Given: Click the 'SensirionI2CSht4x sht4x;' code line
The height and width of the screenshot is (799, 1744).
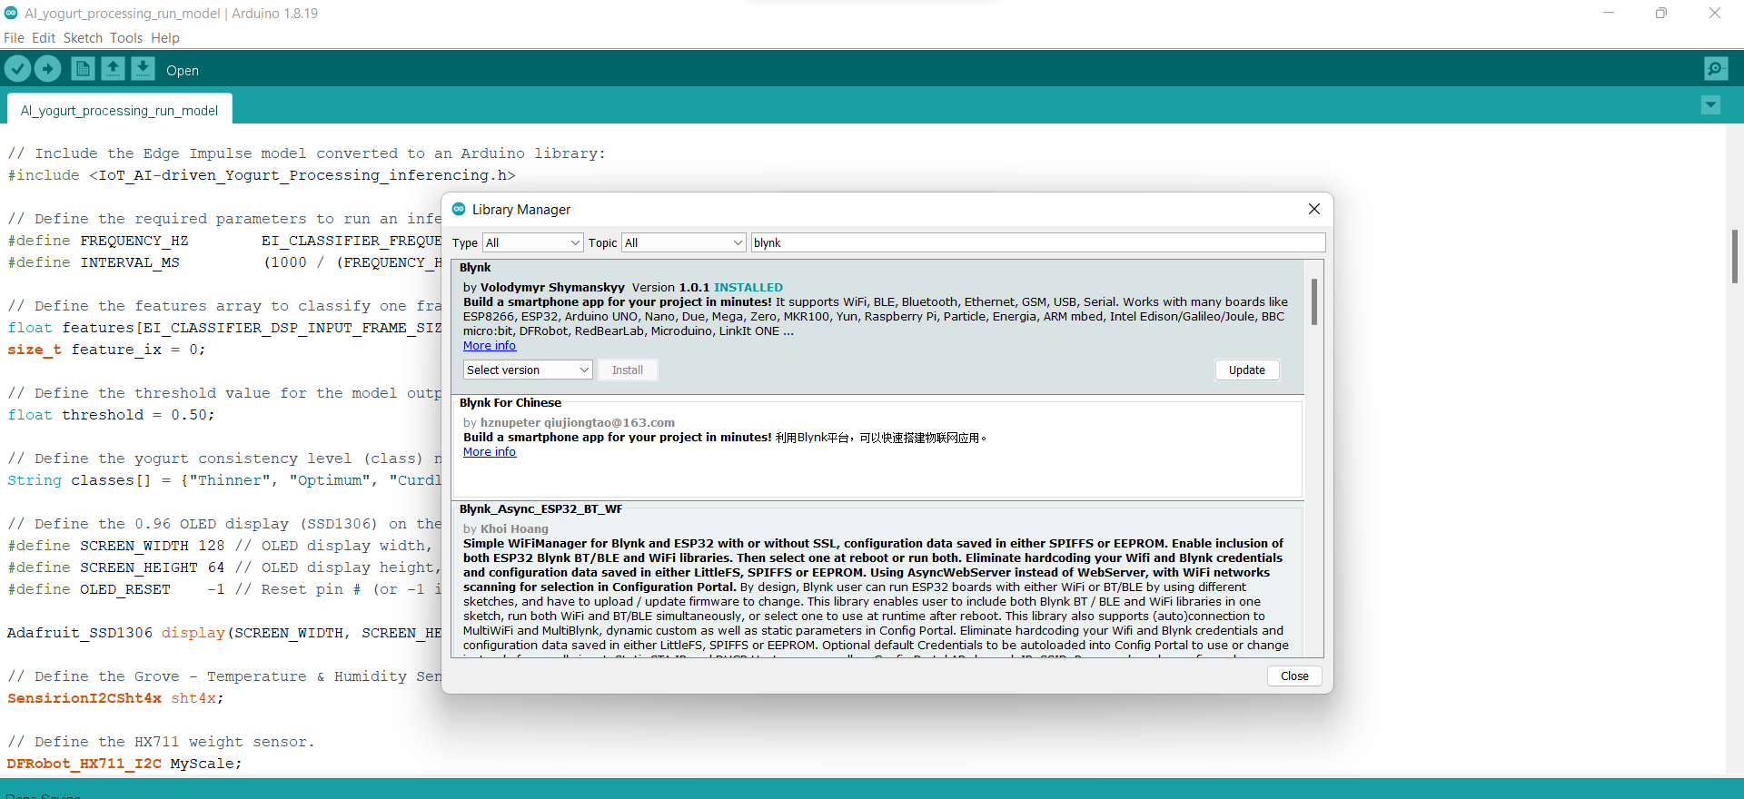Looking at the screenshot, I should click(x=115, y=698).
